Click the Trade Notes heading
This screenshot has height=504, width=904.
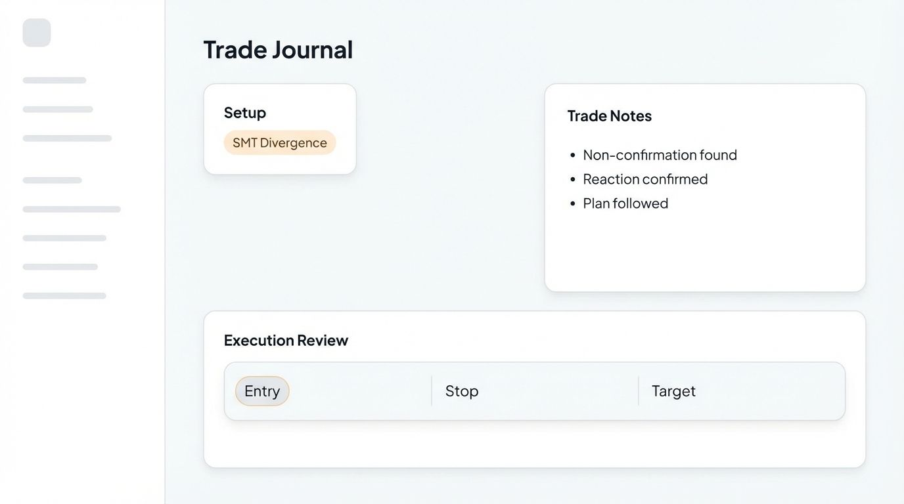point(610,116)
